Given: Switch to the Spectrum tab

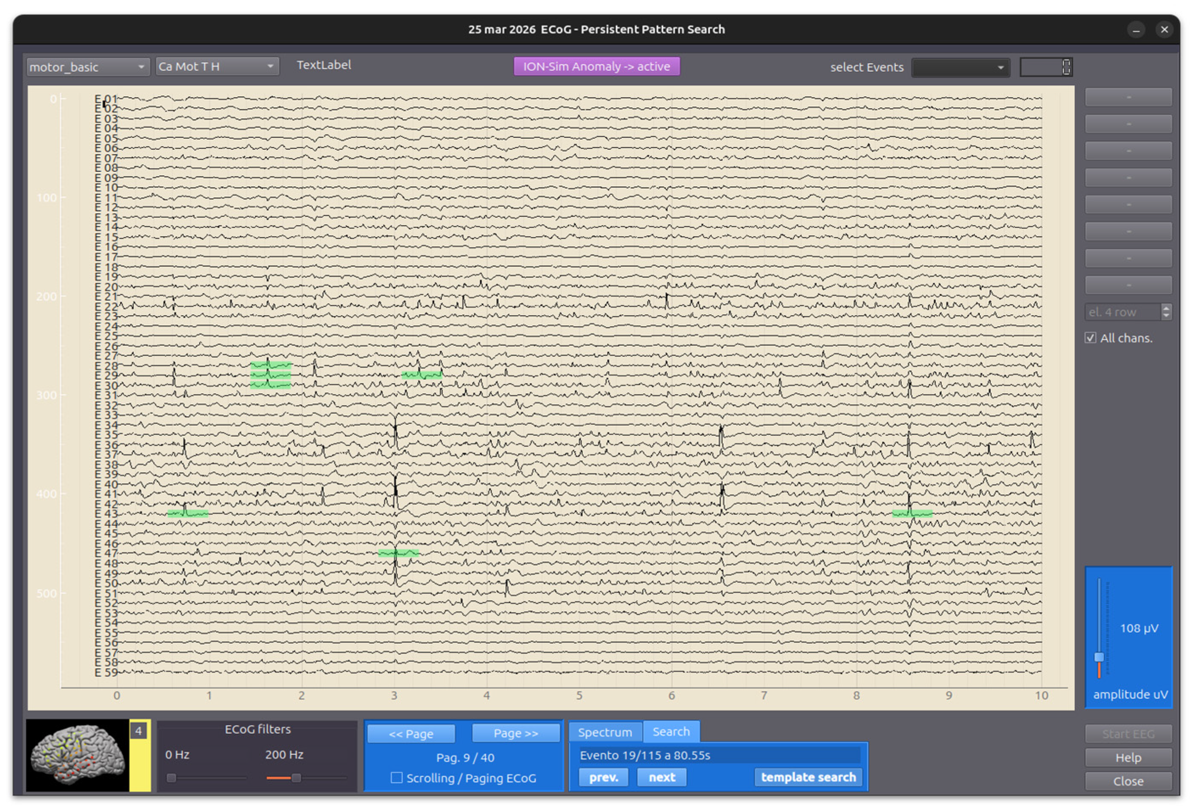Looking at the screenshot, I should pyautogui.click(x=604, y=732).
